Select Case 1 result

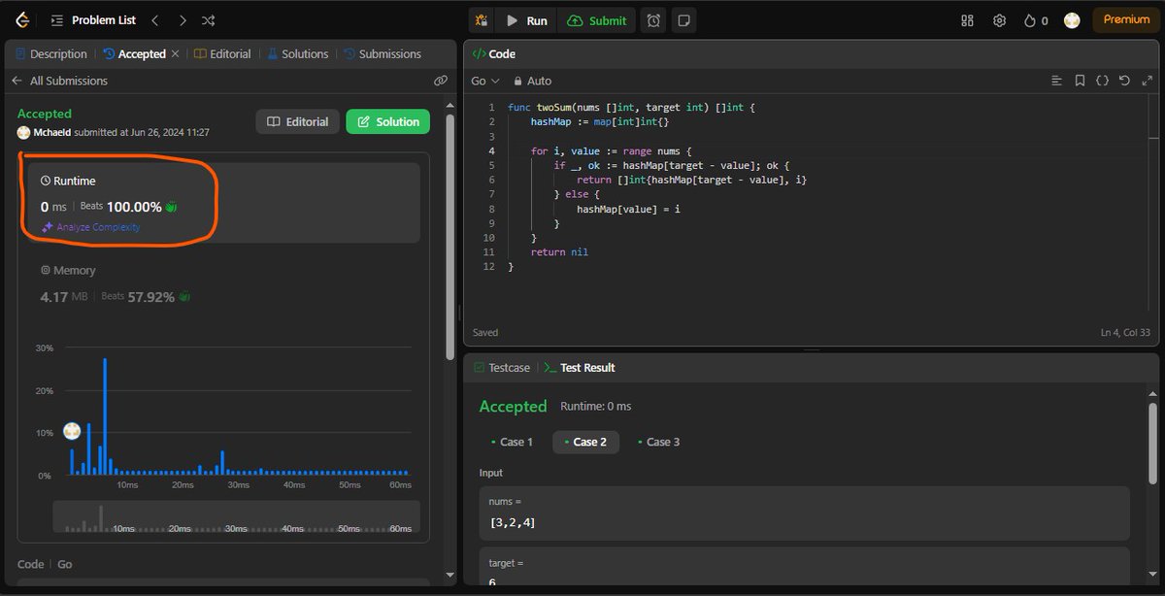510,442
